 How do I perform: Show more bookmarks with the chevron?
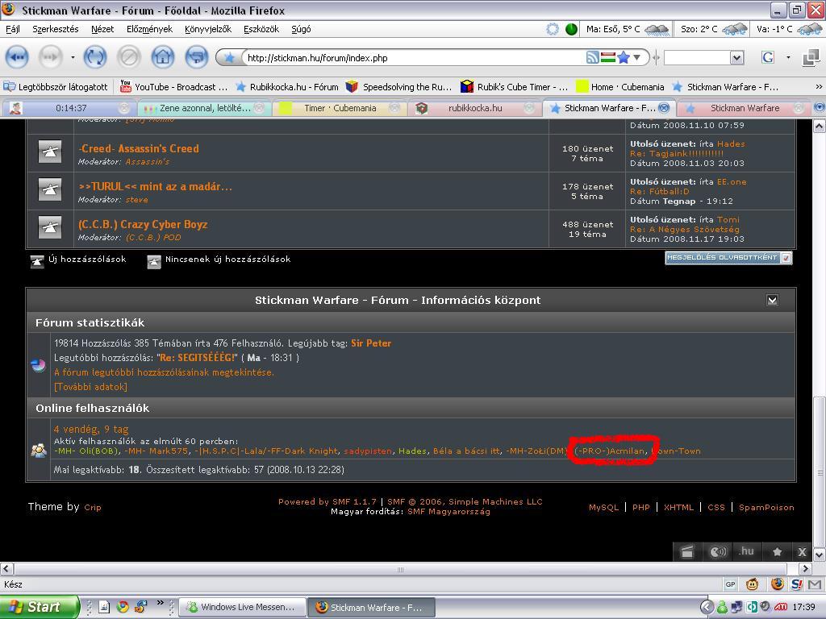(x=819, y=87)
